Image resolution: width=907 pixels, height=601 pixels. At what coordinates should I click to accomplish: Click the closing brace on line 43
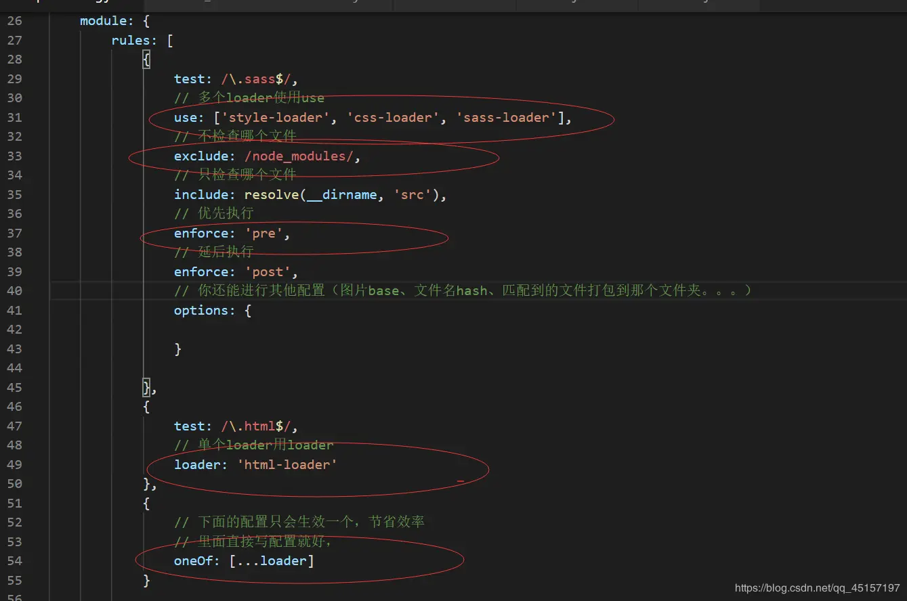[x=178, y=349]
